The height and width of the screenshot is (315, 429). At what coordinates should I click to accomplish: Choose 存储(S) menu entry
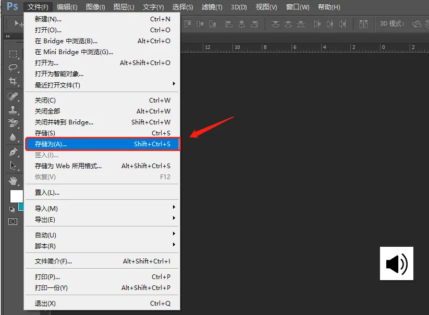[x=102, y=133]
